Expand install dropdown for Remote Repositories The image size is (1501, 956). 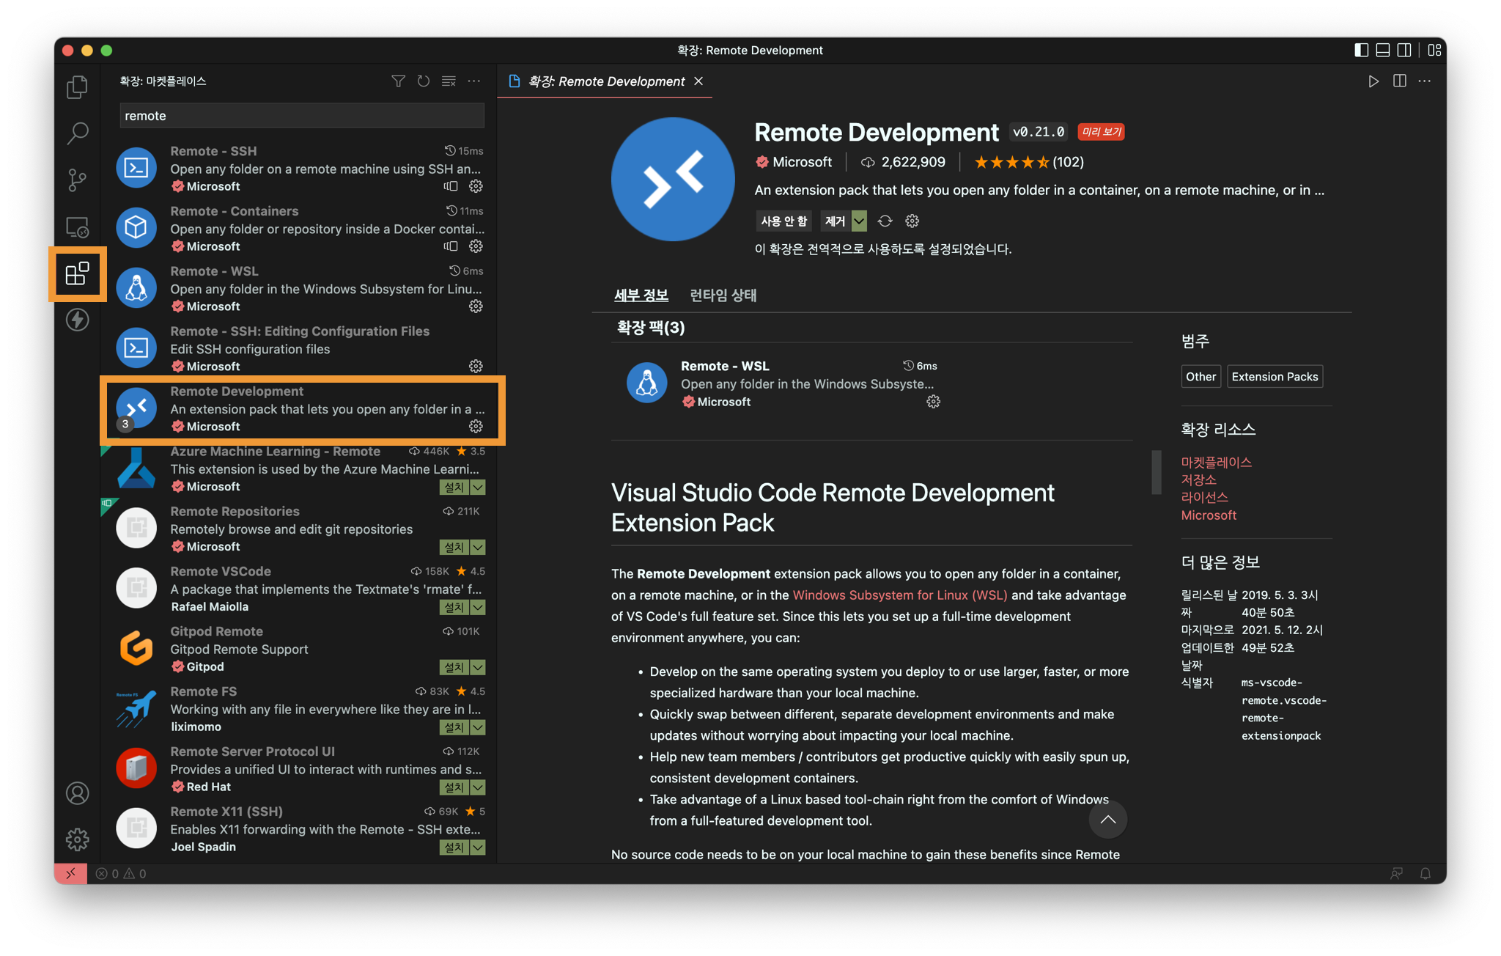[x=478, y=547]
